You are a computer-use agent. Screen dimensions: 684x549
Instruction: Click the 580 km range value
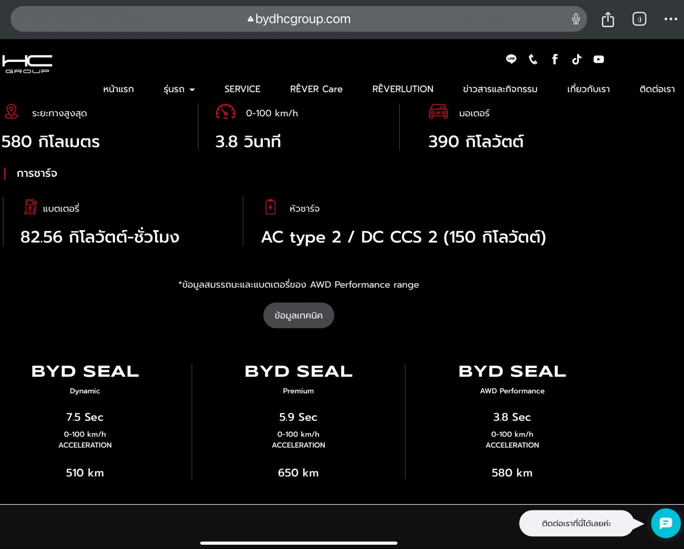(512, 473)
